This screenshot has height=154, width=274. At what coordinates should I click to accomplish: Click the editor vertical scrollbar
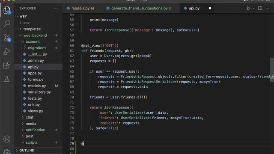pyautogui.click(x=272, y=70)
